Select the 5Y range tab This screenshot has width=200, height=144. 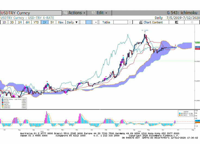[x=52, y=22]
